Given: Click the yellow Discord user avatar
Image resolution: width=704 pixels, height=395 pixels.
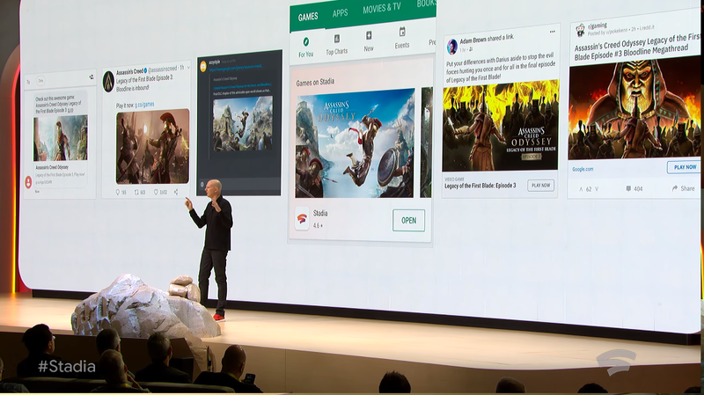Looking at the screenshot, I should click(203, 67).
